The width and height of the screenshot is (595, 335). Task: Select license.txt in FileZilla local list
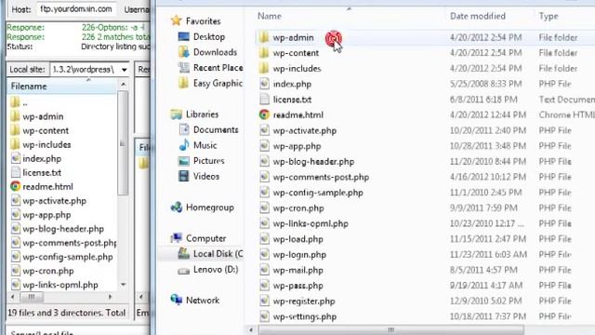click(x=42, y=172)
